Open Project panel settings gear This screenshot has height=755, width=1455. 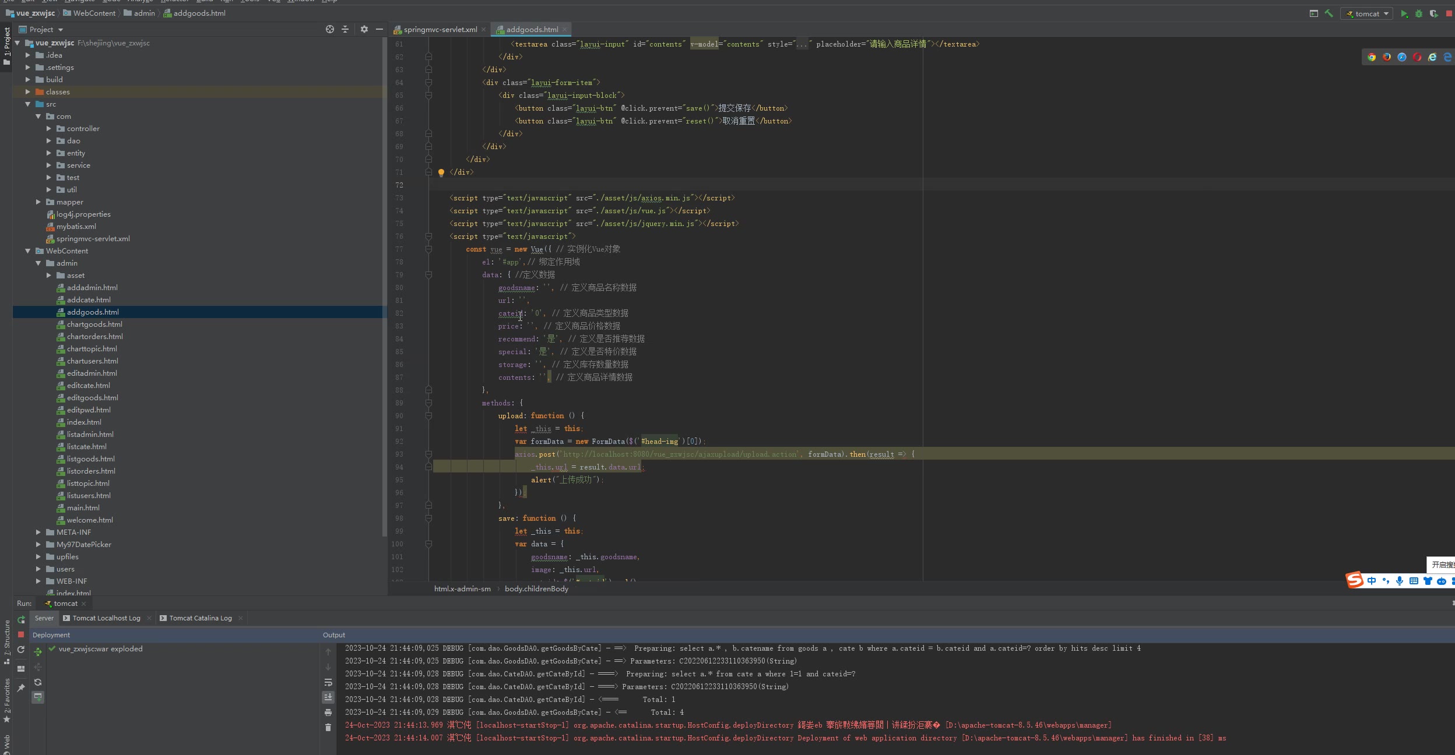(364, 29)
